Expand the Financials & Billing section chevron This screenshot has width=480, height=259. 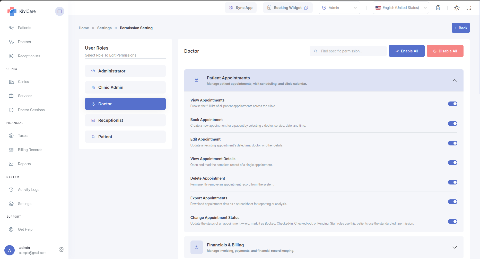tap(455, 247)
